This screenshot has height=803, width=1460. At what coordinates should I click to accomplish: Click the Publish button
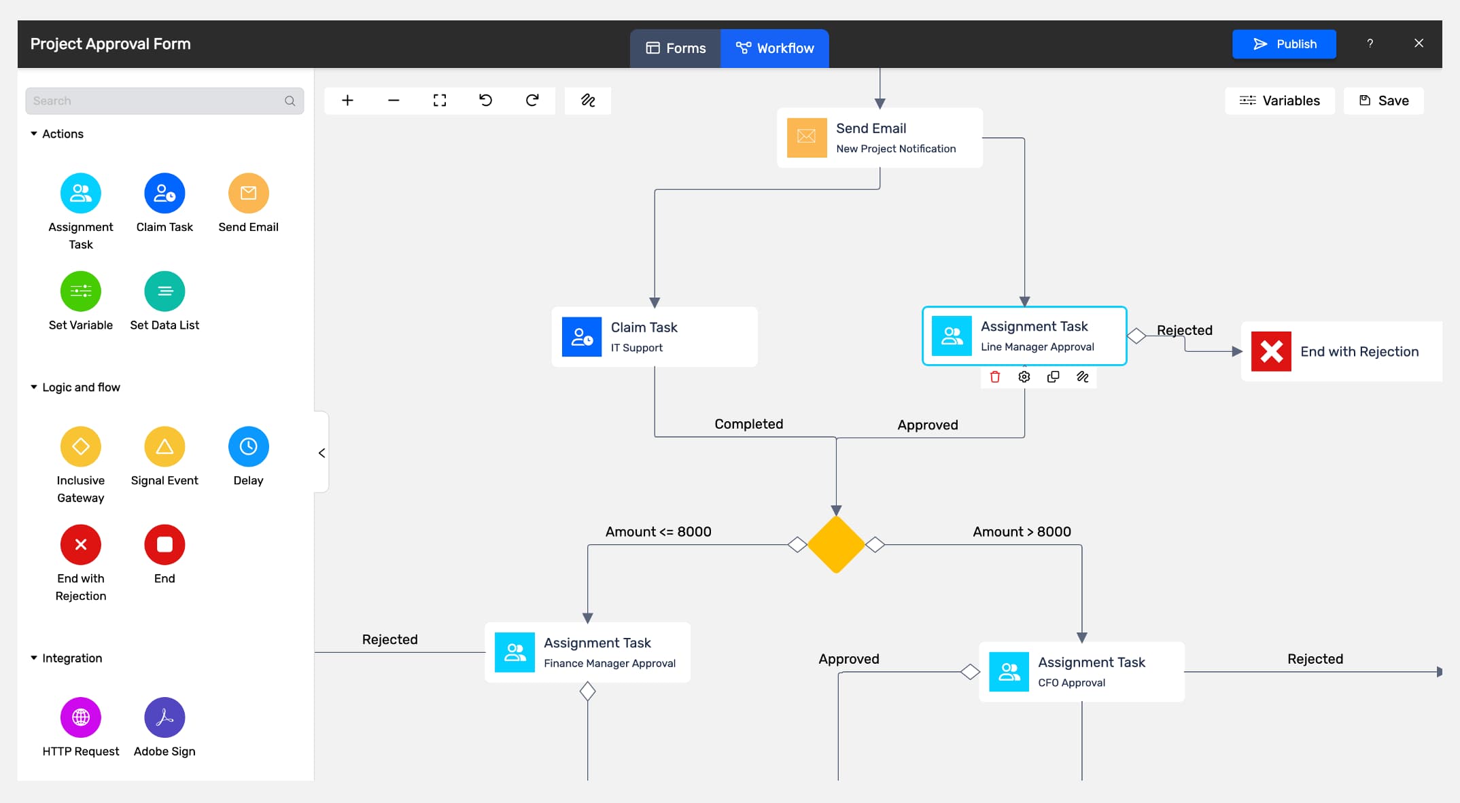(1284, 44)
